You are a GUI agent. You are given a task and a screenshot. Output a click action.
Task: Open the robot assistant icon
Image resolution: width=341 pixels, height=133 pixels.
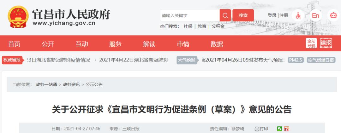333,15
